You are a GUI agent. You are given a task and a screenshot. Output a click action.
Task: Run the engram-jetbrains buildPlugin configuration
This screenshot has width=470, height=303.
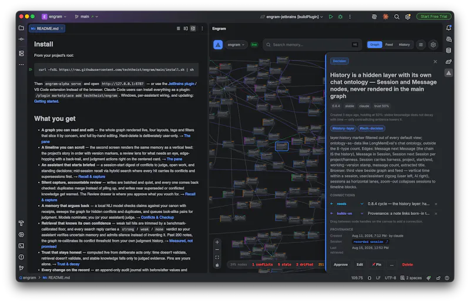tap(331, 17)
